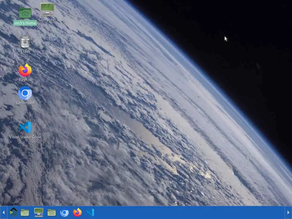Launch Firefox from the desktop icon
Screen dimensions: 292x219
tap(25, 70)
